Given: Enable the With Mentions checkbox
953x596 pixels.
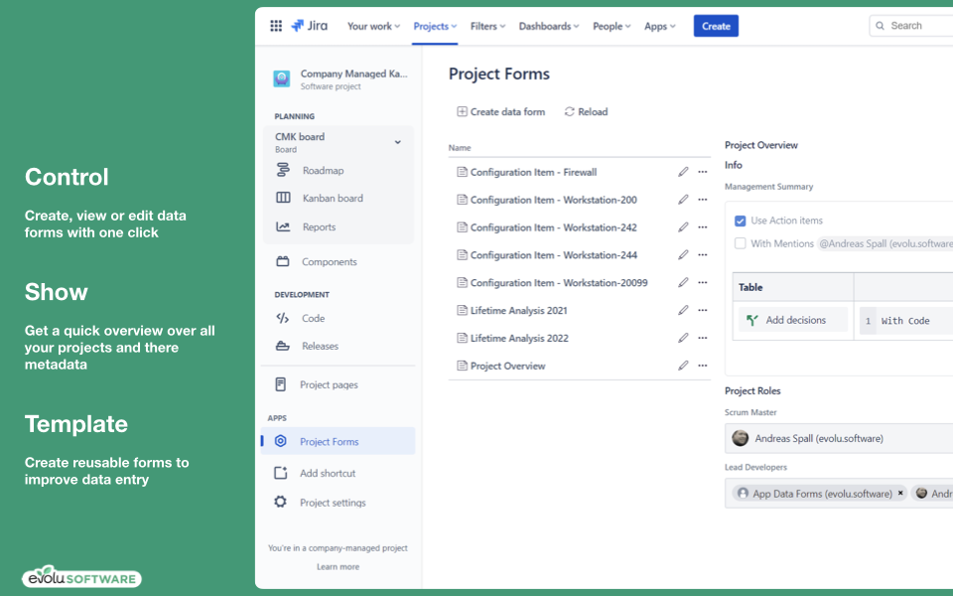Looking at the screenshot, I should pos(739,243).
